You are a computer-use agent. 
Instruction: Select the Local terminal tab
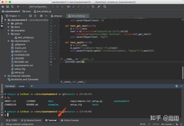[21, 86]
